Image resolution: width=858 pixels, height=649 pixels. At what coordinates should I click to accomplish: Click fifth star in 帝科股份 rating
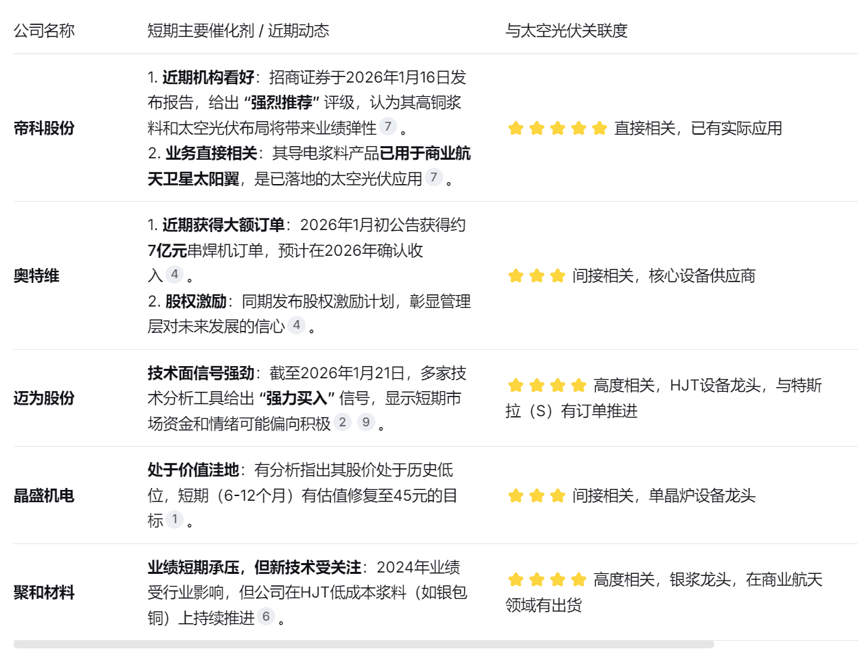599,128
